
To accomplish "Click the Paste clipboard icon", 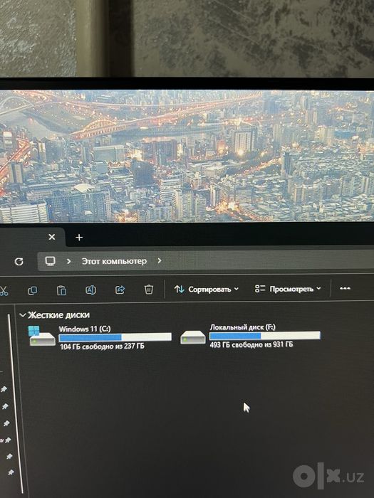I will pyautogui.click(x=61, y=290).
